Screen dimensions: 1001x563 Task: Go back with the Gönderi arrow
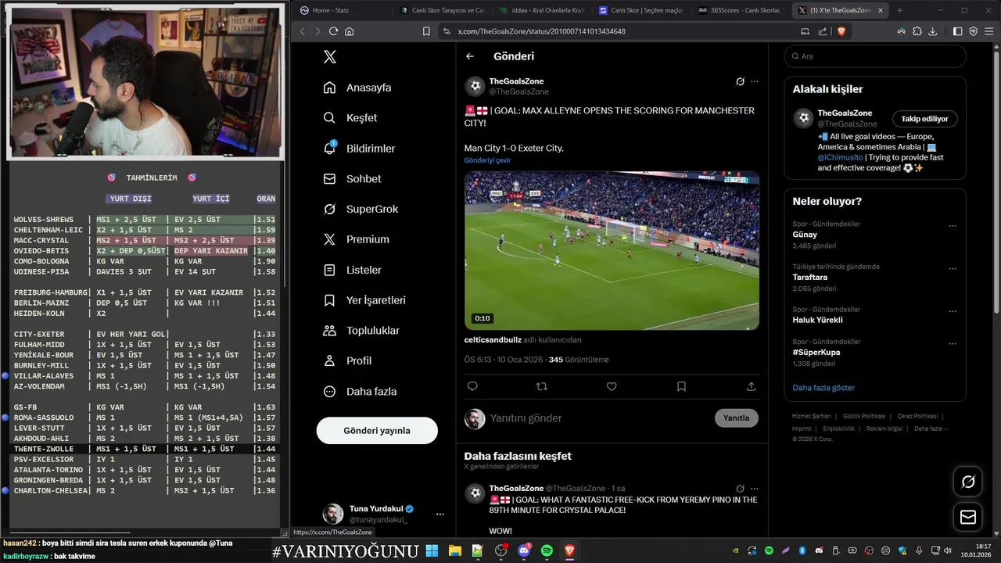(x=470, y=56)
